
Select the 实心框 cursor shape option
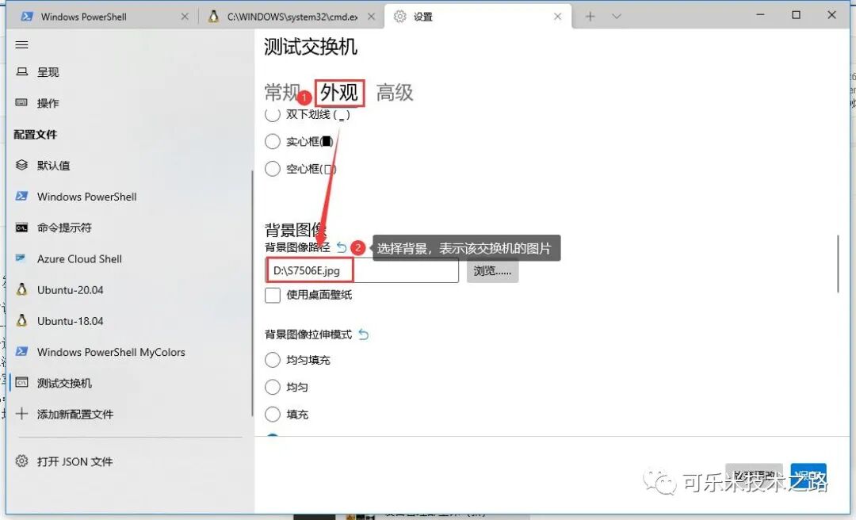(273, 141)
